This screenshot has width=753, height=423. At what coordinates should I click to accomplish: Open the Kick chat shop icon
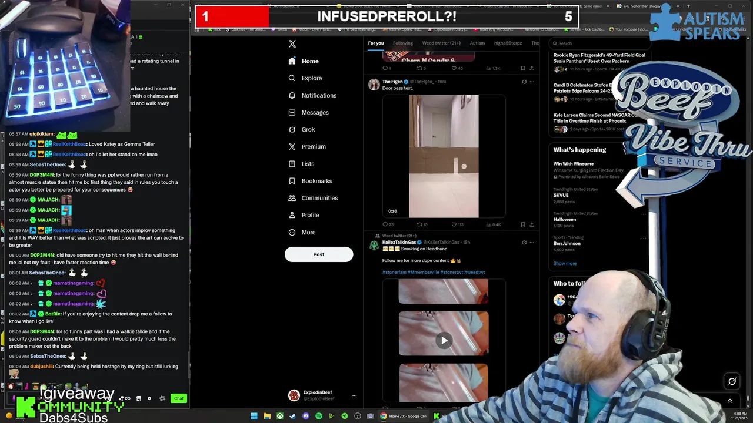click(139, 398)
